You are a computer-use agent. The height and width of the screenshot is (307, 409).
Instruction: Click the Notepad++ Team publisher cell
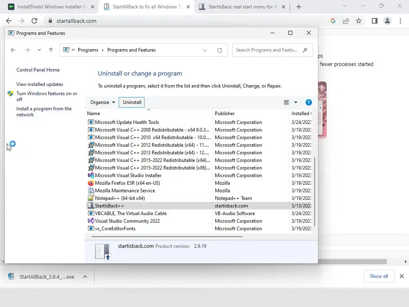point(233,198)
